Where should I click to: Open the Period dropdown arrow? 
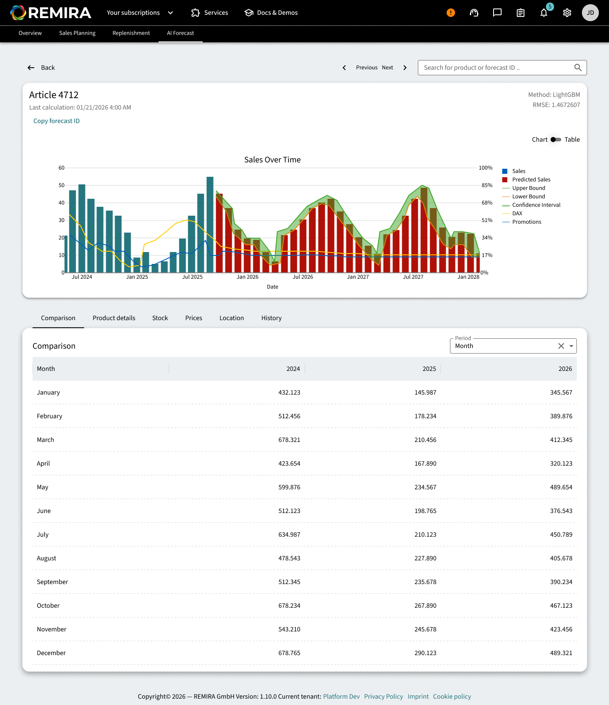point(571,346)
